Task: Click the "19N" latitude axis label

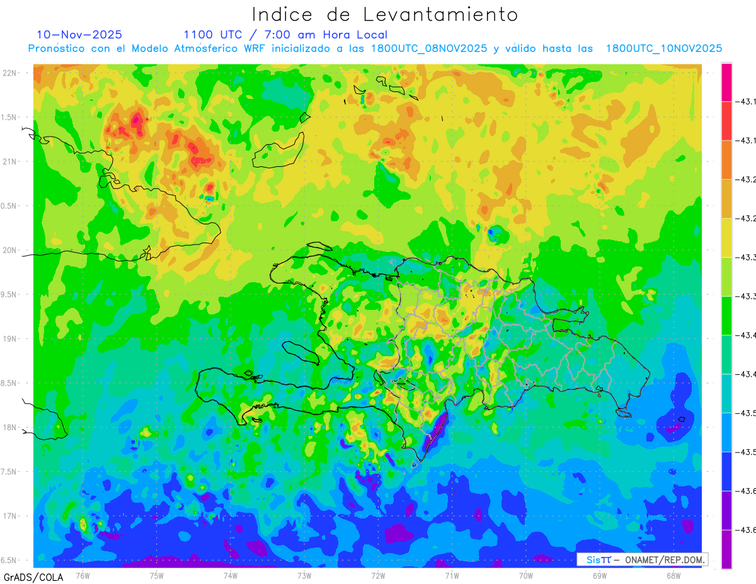Action: tap(9, 339)
